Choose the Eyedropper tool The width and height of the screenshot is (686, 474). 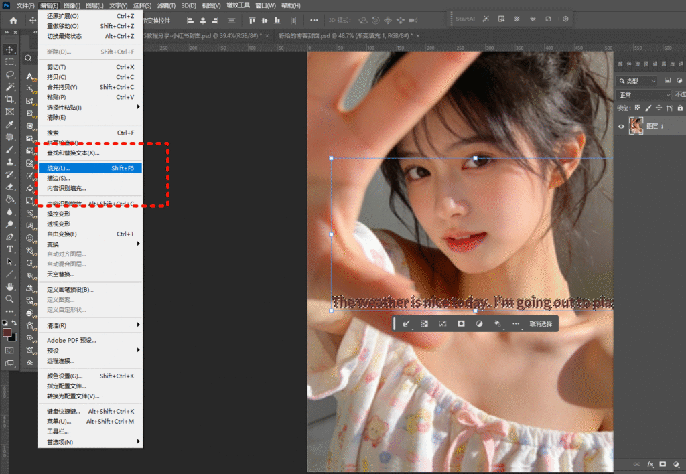(x=10, y=125)
